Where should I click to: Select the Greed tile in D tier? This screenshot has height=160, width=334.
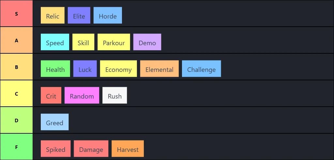[x=54, y=122]
